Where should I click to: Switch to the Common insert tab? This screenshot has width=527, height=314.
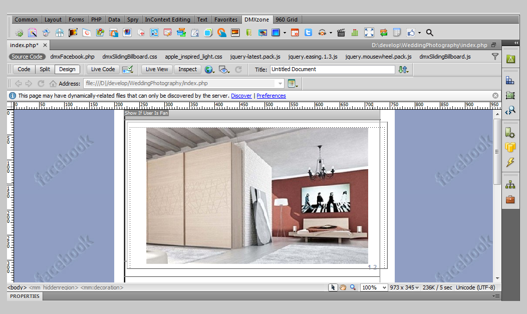click(26, 20)
